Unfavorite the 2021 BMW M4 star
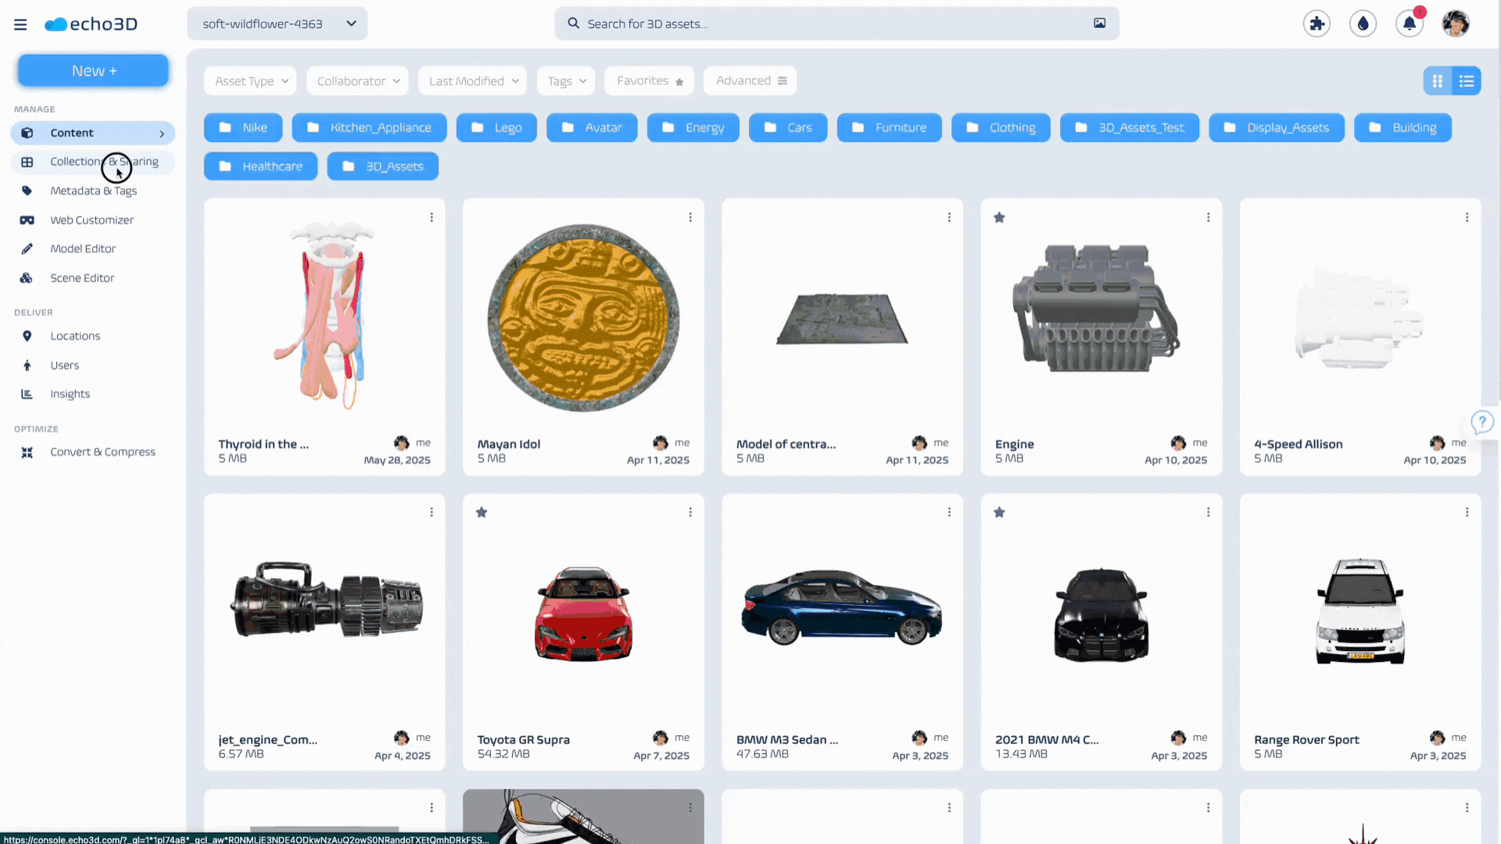The width and height of the screenshot is (1501, 844). (x=999, y=512)
